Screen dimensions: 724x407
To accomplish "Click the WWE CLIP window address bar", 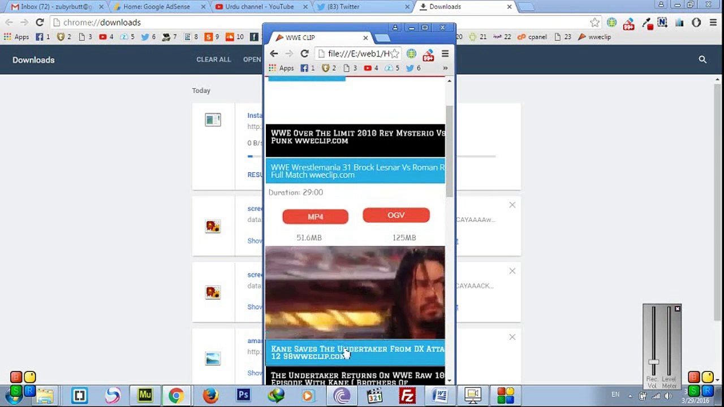I will (x=359, y=54).
